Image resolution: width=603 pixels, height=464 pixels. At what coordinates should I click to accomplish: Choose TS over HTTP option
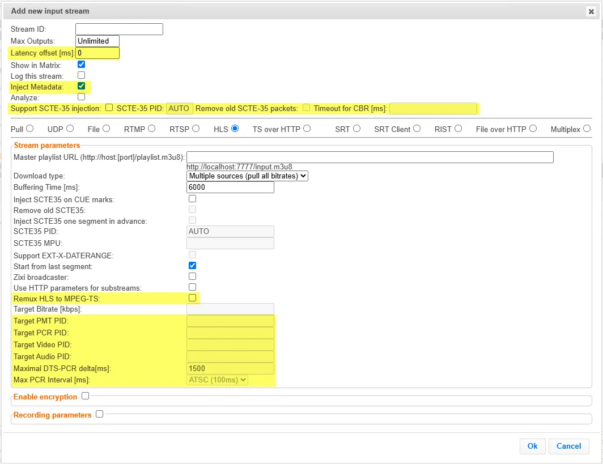[307, 129]
